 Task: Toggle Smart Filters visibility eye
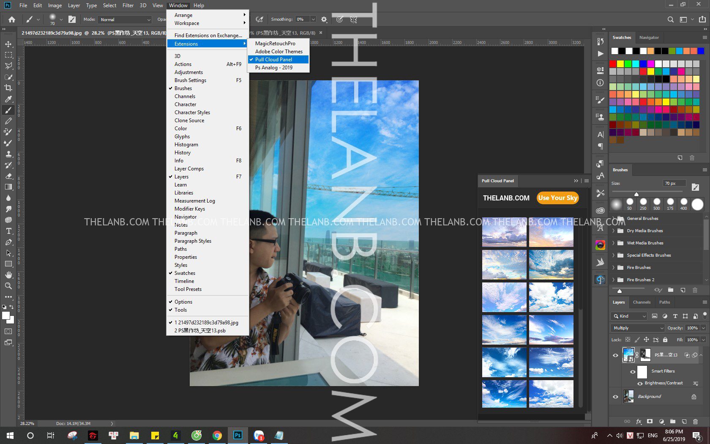[633, 372]
